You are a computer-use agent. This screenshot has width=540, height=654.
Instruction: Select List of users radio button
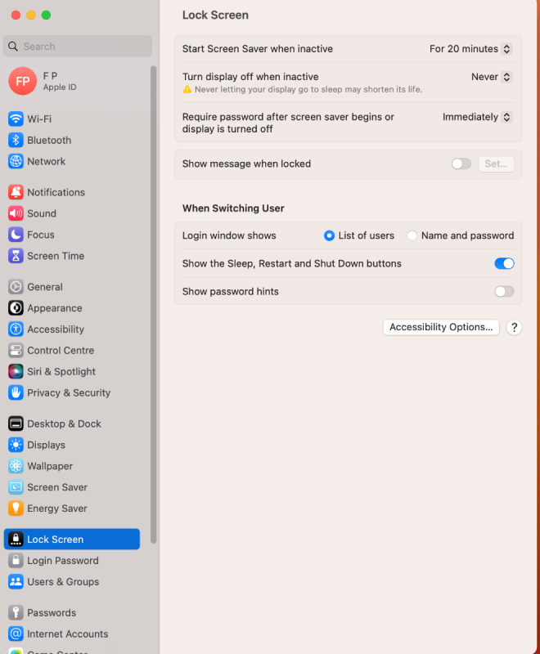point(329,235)
